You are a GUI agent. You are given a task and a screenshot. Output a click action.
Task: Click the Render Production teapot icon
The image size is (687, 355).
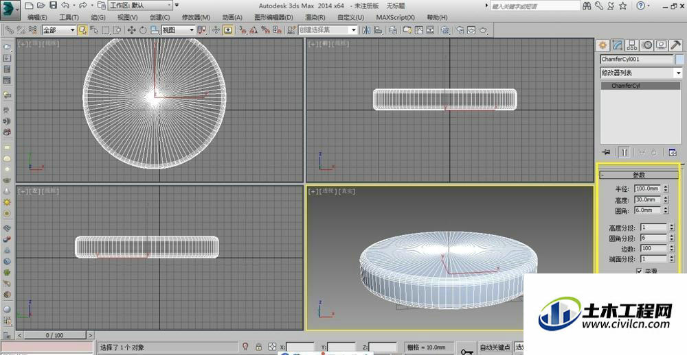pos(483,29)
